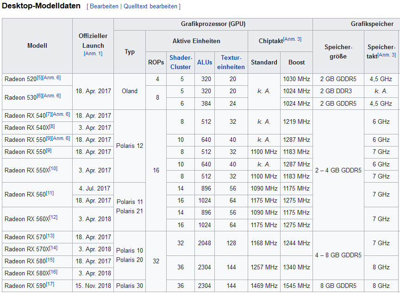This screenshot has width=400, height=293.
Task: Open reference [16] on Radeon RX 580X
Action: tap(53, 272)
